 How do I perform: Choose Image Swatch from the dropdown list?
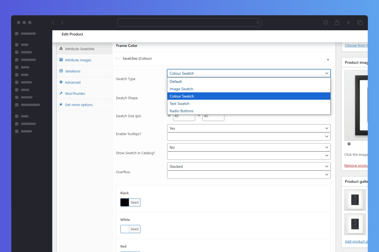[181, 89]
